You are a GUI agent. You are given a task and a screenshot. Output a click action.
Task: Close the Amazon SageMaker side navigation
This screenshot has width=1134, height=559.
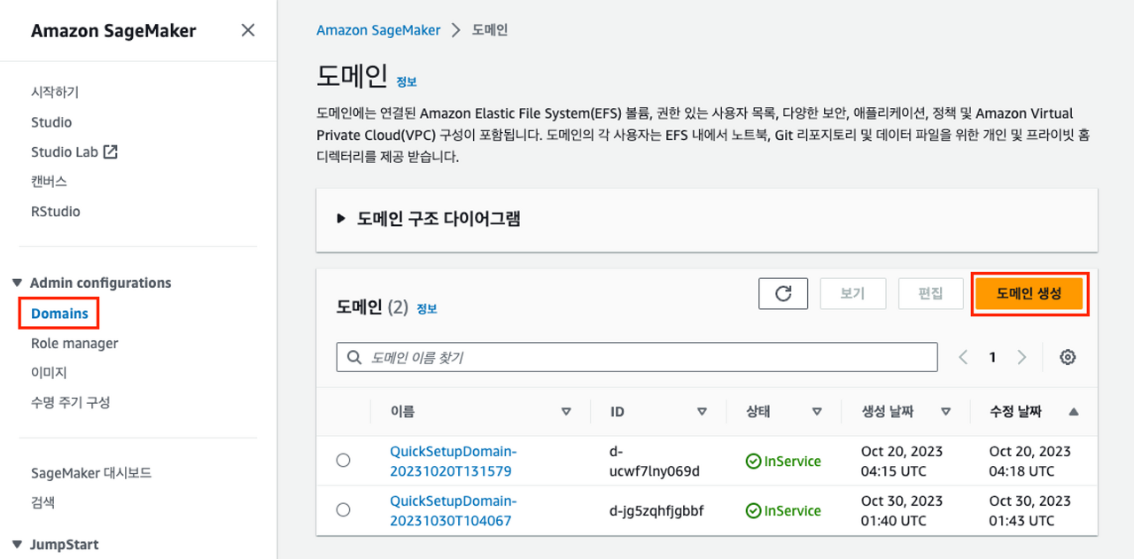click(248, 30)
